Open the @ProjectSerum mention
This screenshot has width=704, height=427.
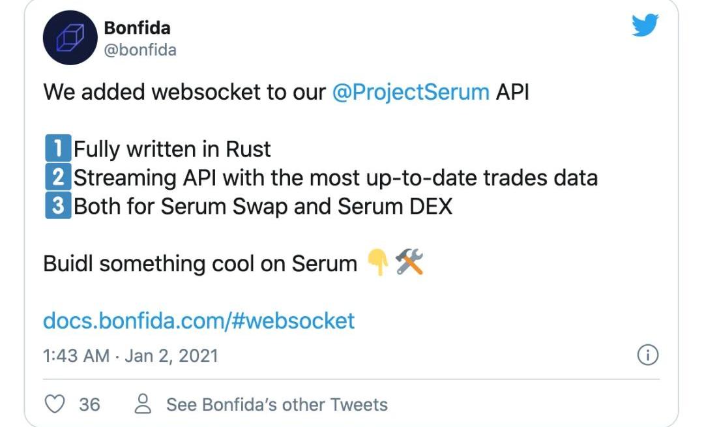pyautogui.click(x=411, y=92)
